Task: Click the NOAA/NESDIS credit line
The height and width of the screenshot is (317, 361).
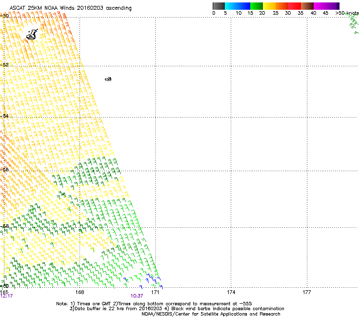Action: coord(211,314)
